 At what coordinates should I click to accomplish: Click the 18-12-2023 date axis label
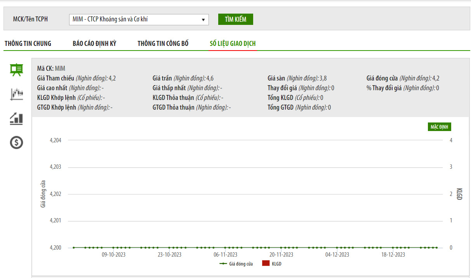point(393,255)
